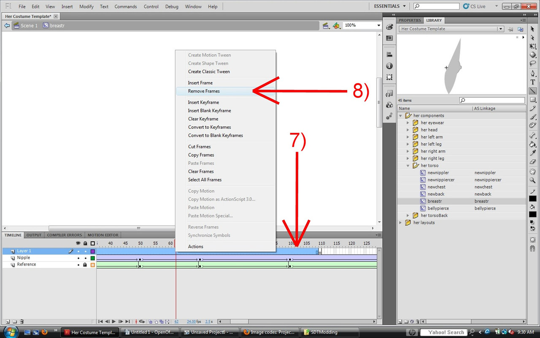
Task: Select the Free Transform tool
Action: coord(533,46)
